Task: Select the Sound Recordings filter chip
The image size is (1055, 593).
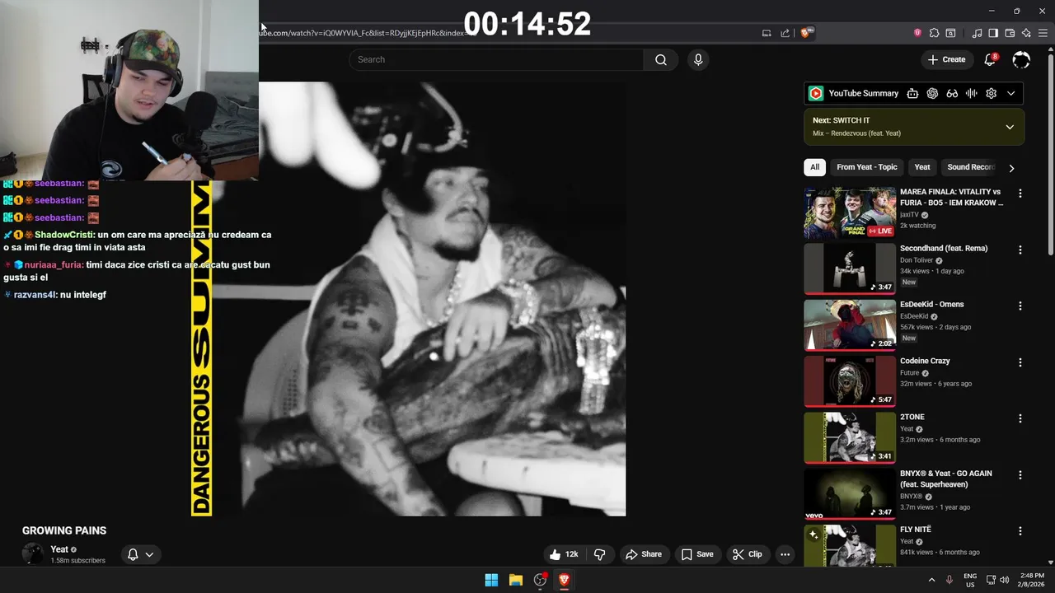Action: pos(971,167)
